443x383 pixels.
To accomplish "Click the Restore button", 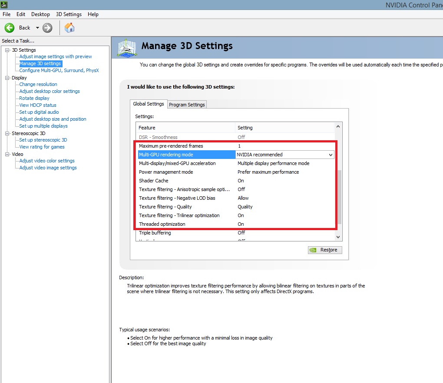I will pyautogui.click(x=325, y=250).
